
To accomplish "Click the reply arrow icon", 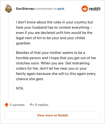I will pyautogui.click(x=32, y=105).
